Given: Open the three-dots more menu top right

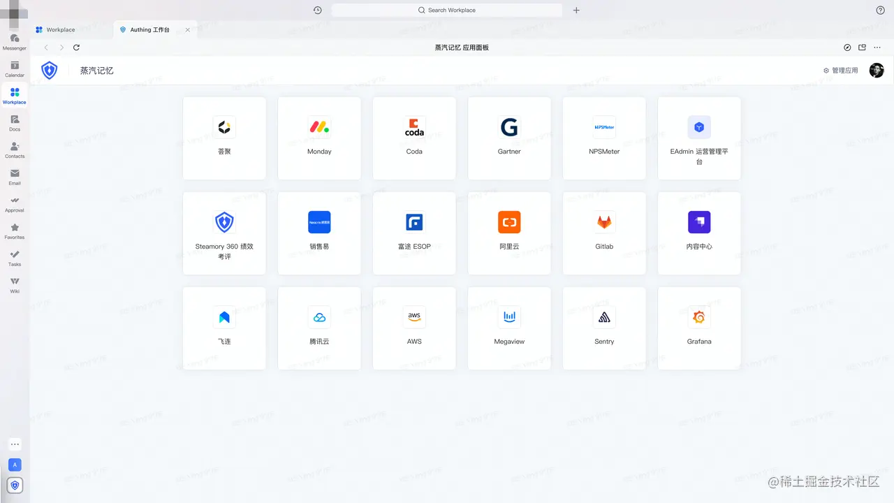Looking at the screenshot, I should click(x=877, y=48).
